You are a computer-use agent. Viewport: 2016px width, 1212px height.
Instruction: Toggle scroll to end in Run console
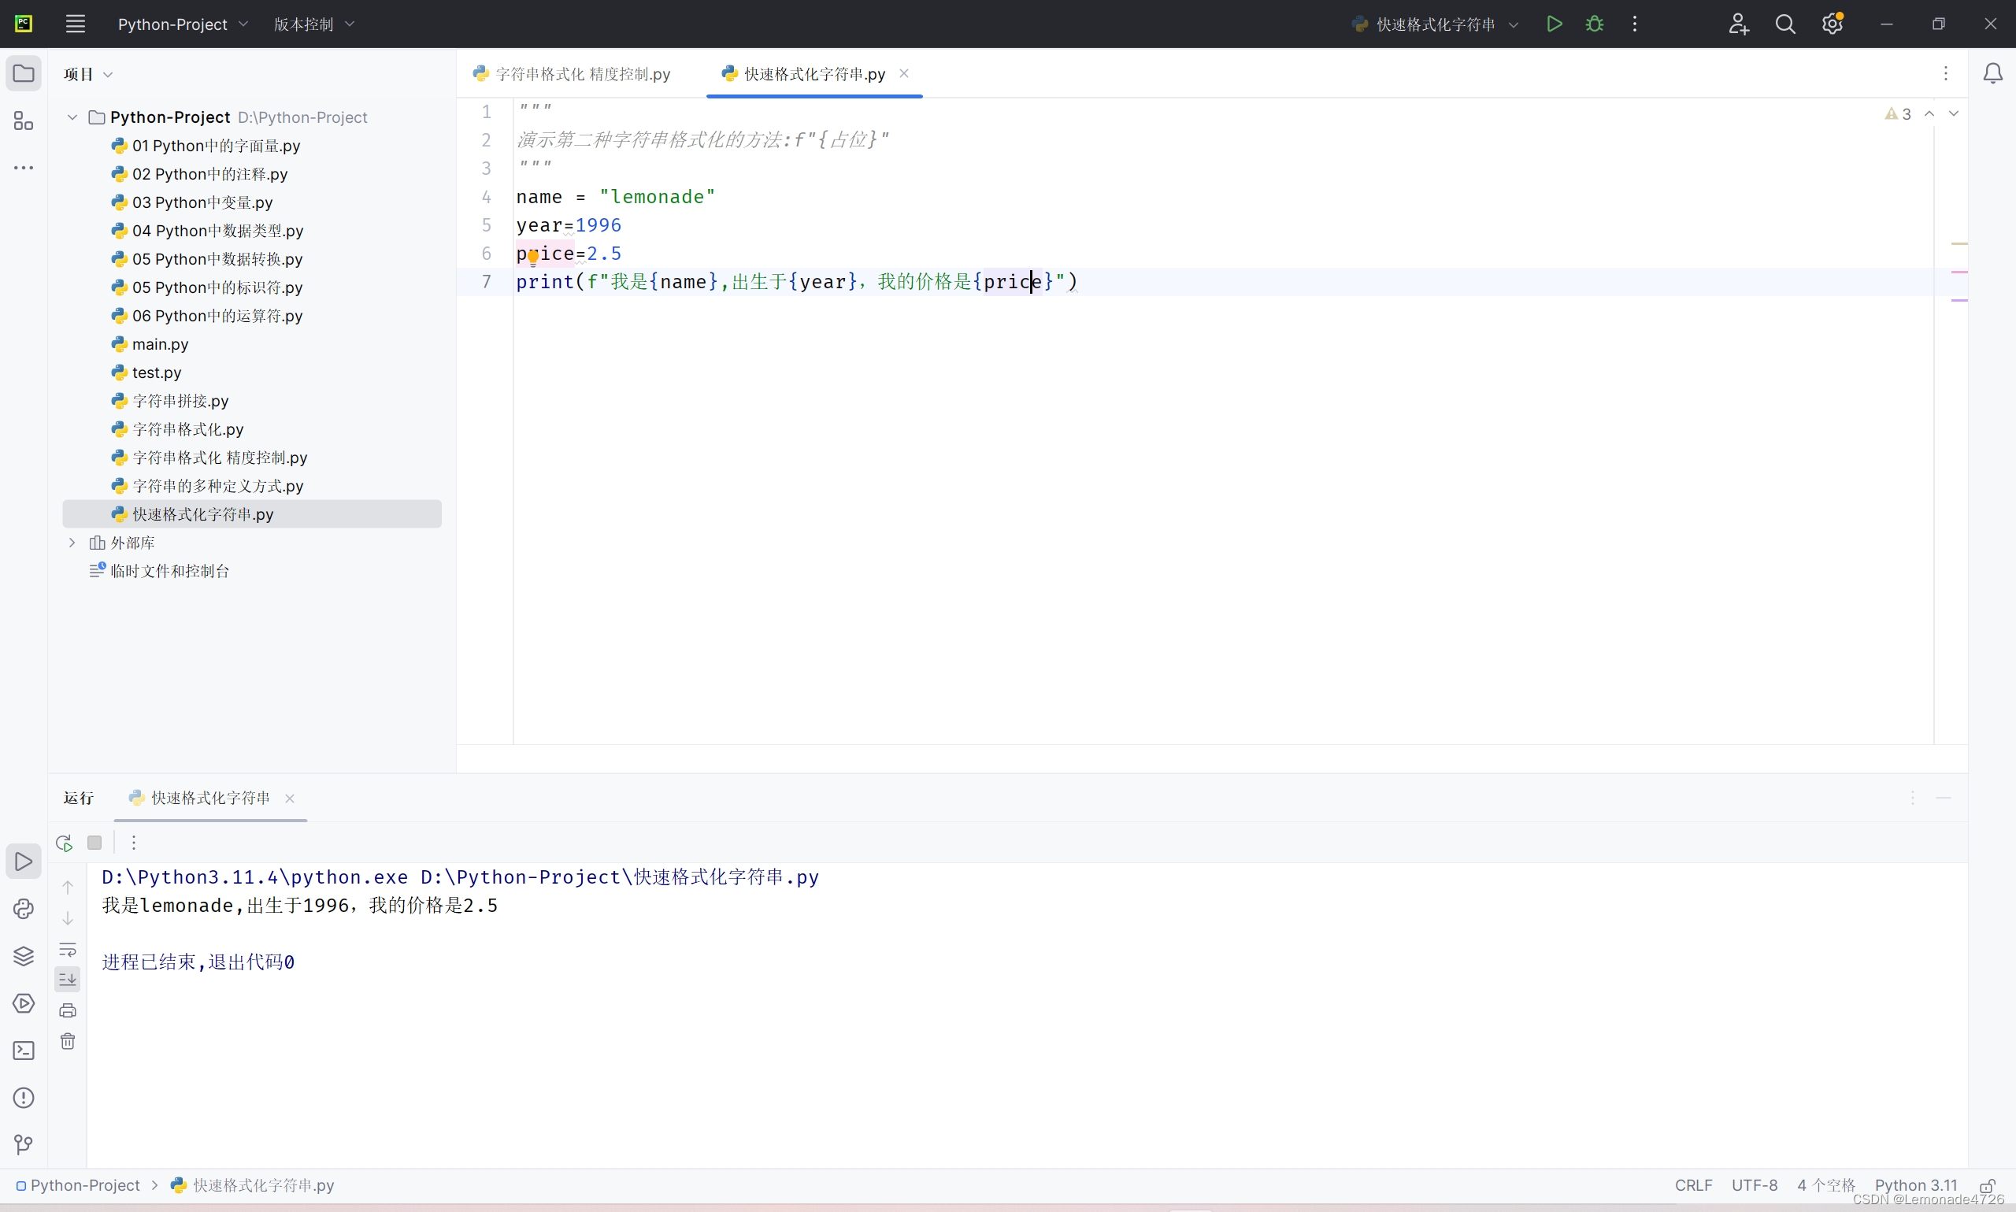(x=68, y=979)
